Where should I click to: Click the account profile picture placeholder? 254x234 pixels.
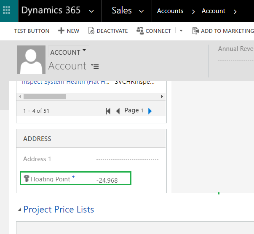point(31,60)
